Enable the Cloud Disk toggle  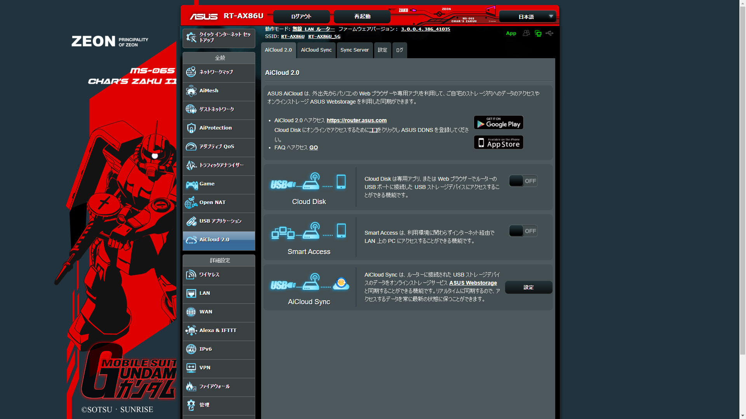523,181
